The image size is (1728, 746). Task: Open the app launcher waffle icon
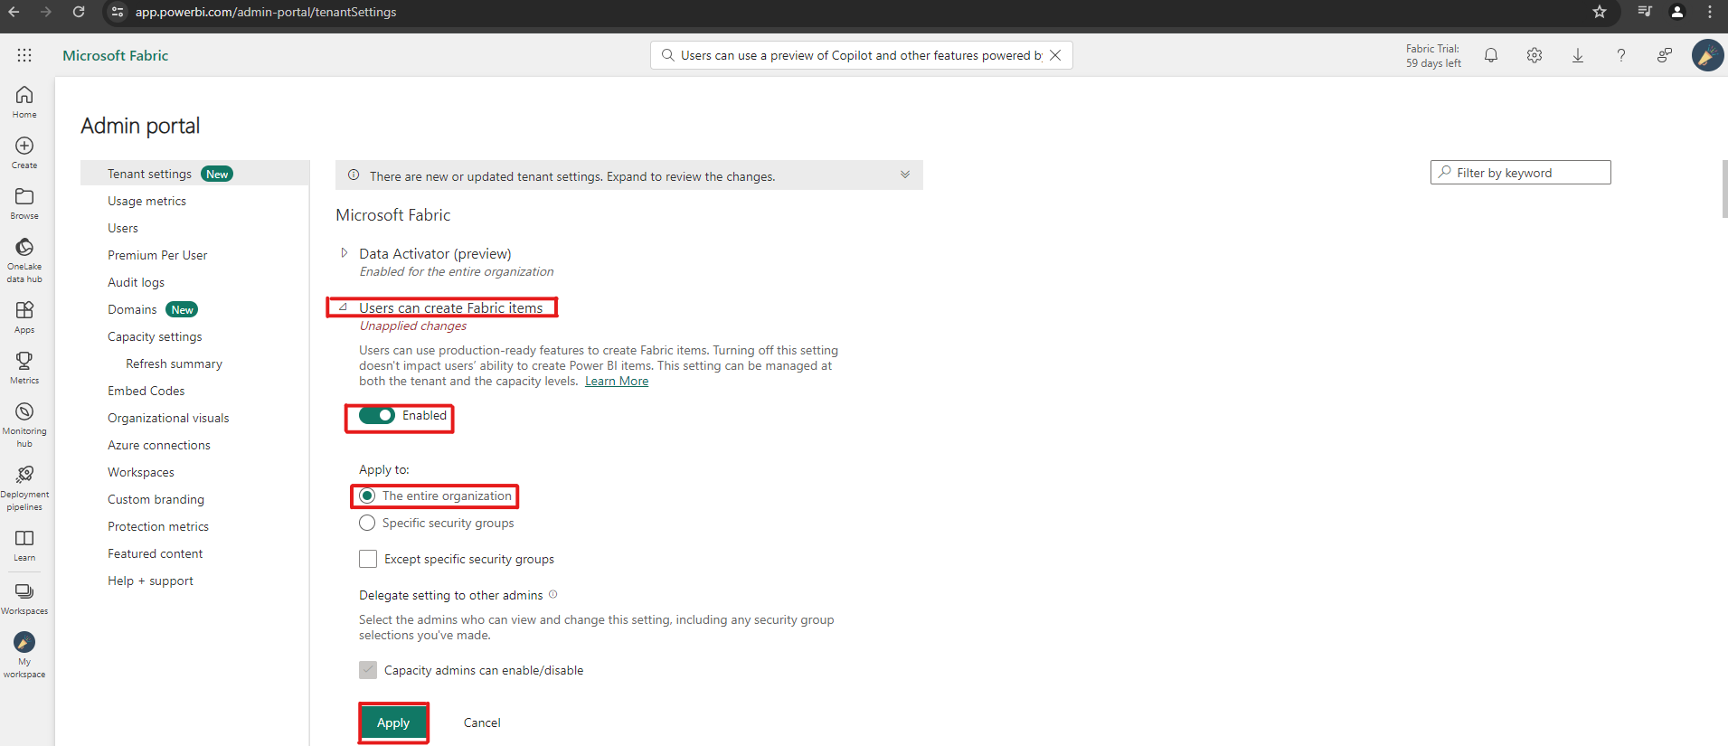24,55
